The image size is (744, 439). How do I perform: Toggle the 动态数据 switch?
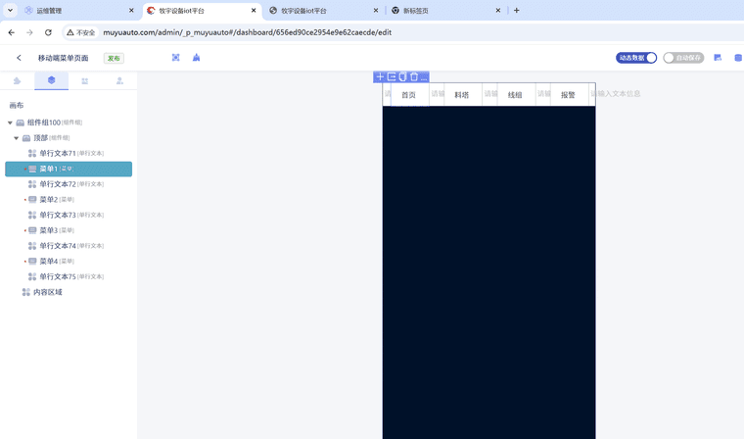click(635, 58)
